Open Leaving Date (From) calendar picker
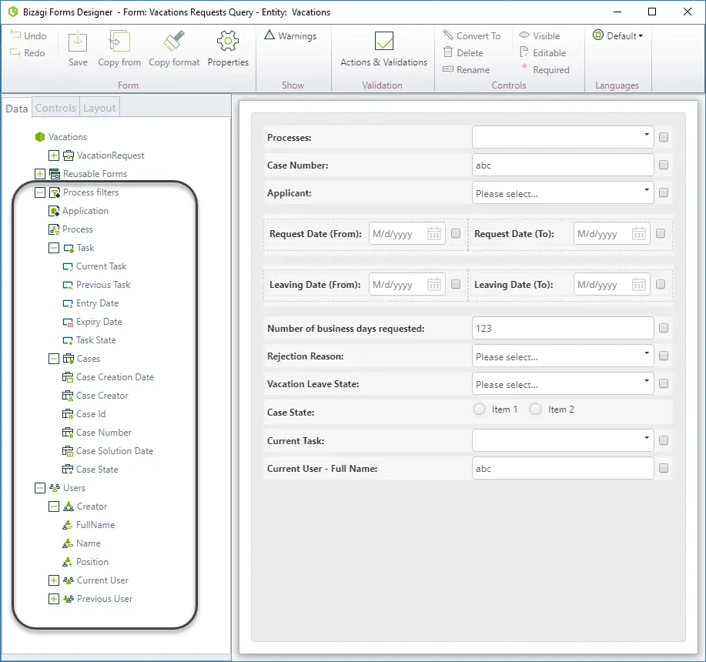This screenshot has height=662, width=706. (x=434, y=284)
